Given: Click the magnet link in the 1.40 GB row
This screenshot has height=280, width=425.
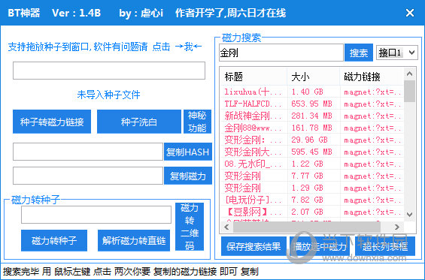Looking at the screenshot, I should (372, 92).
